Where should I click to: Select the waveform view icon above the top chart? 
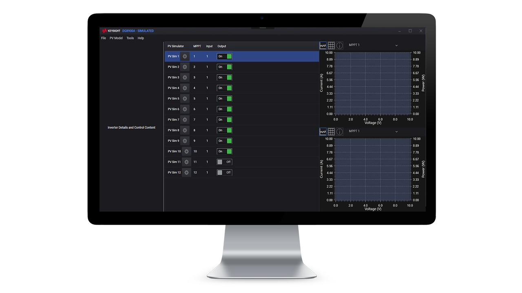pyautogui.click(x=323, y=45)
